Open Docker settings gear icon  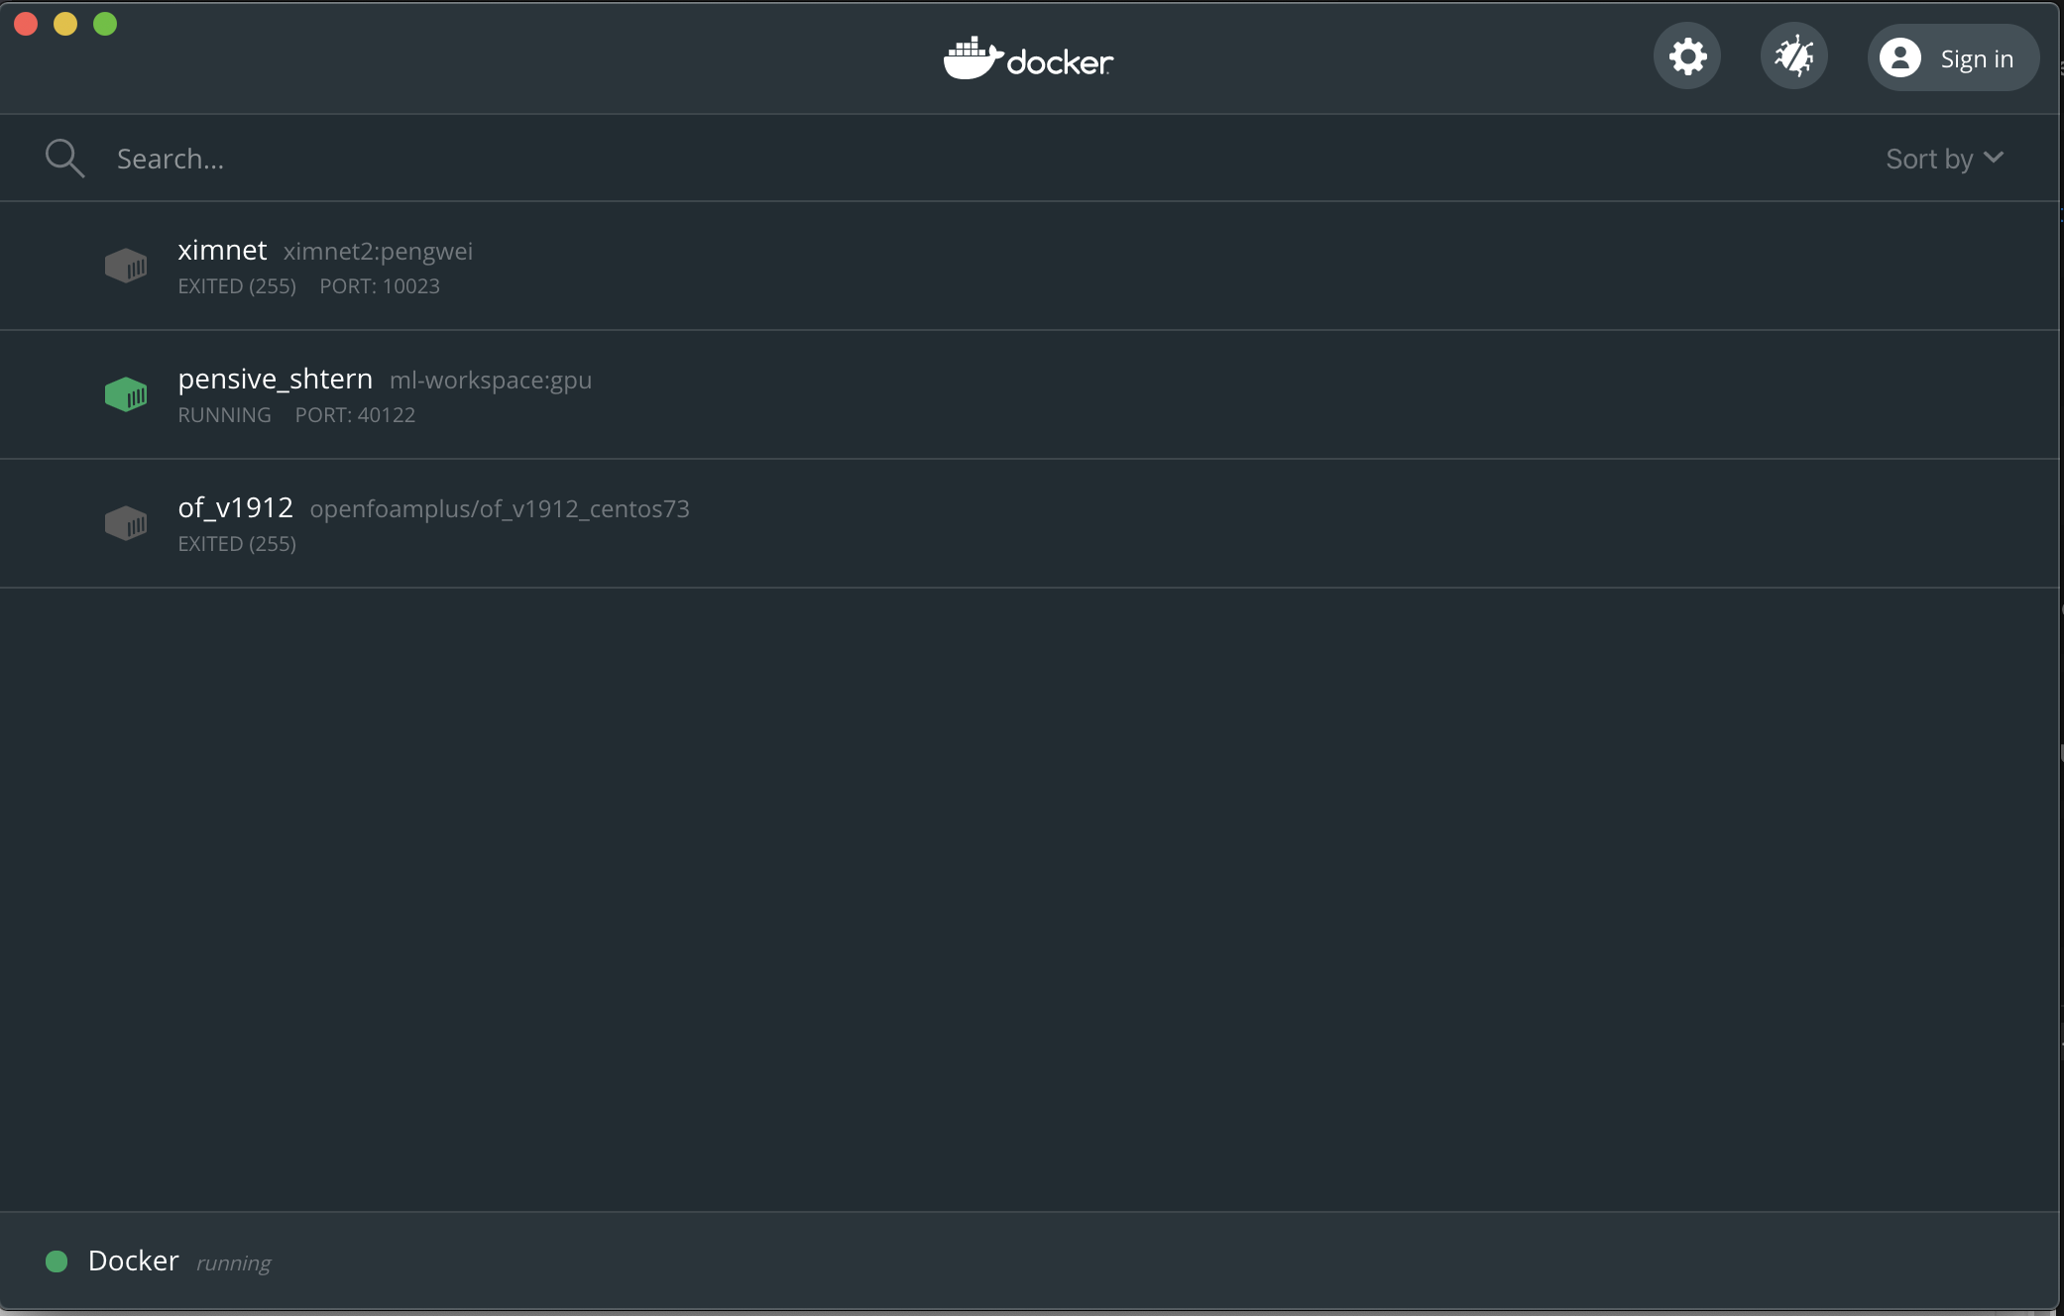1687,56
